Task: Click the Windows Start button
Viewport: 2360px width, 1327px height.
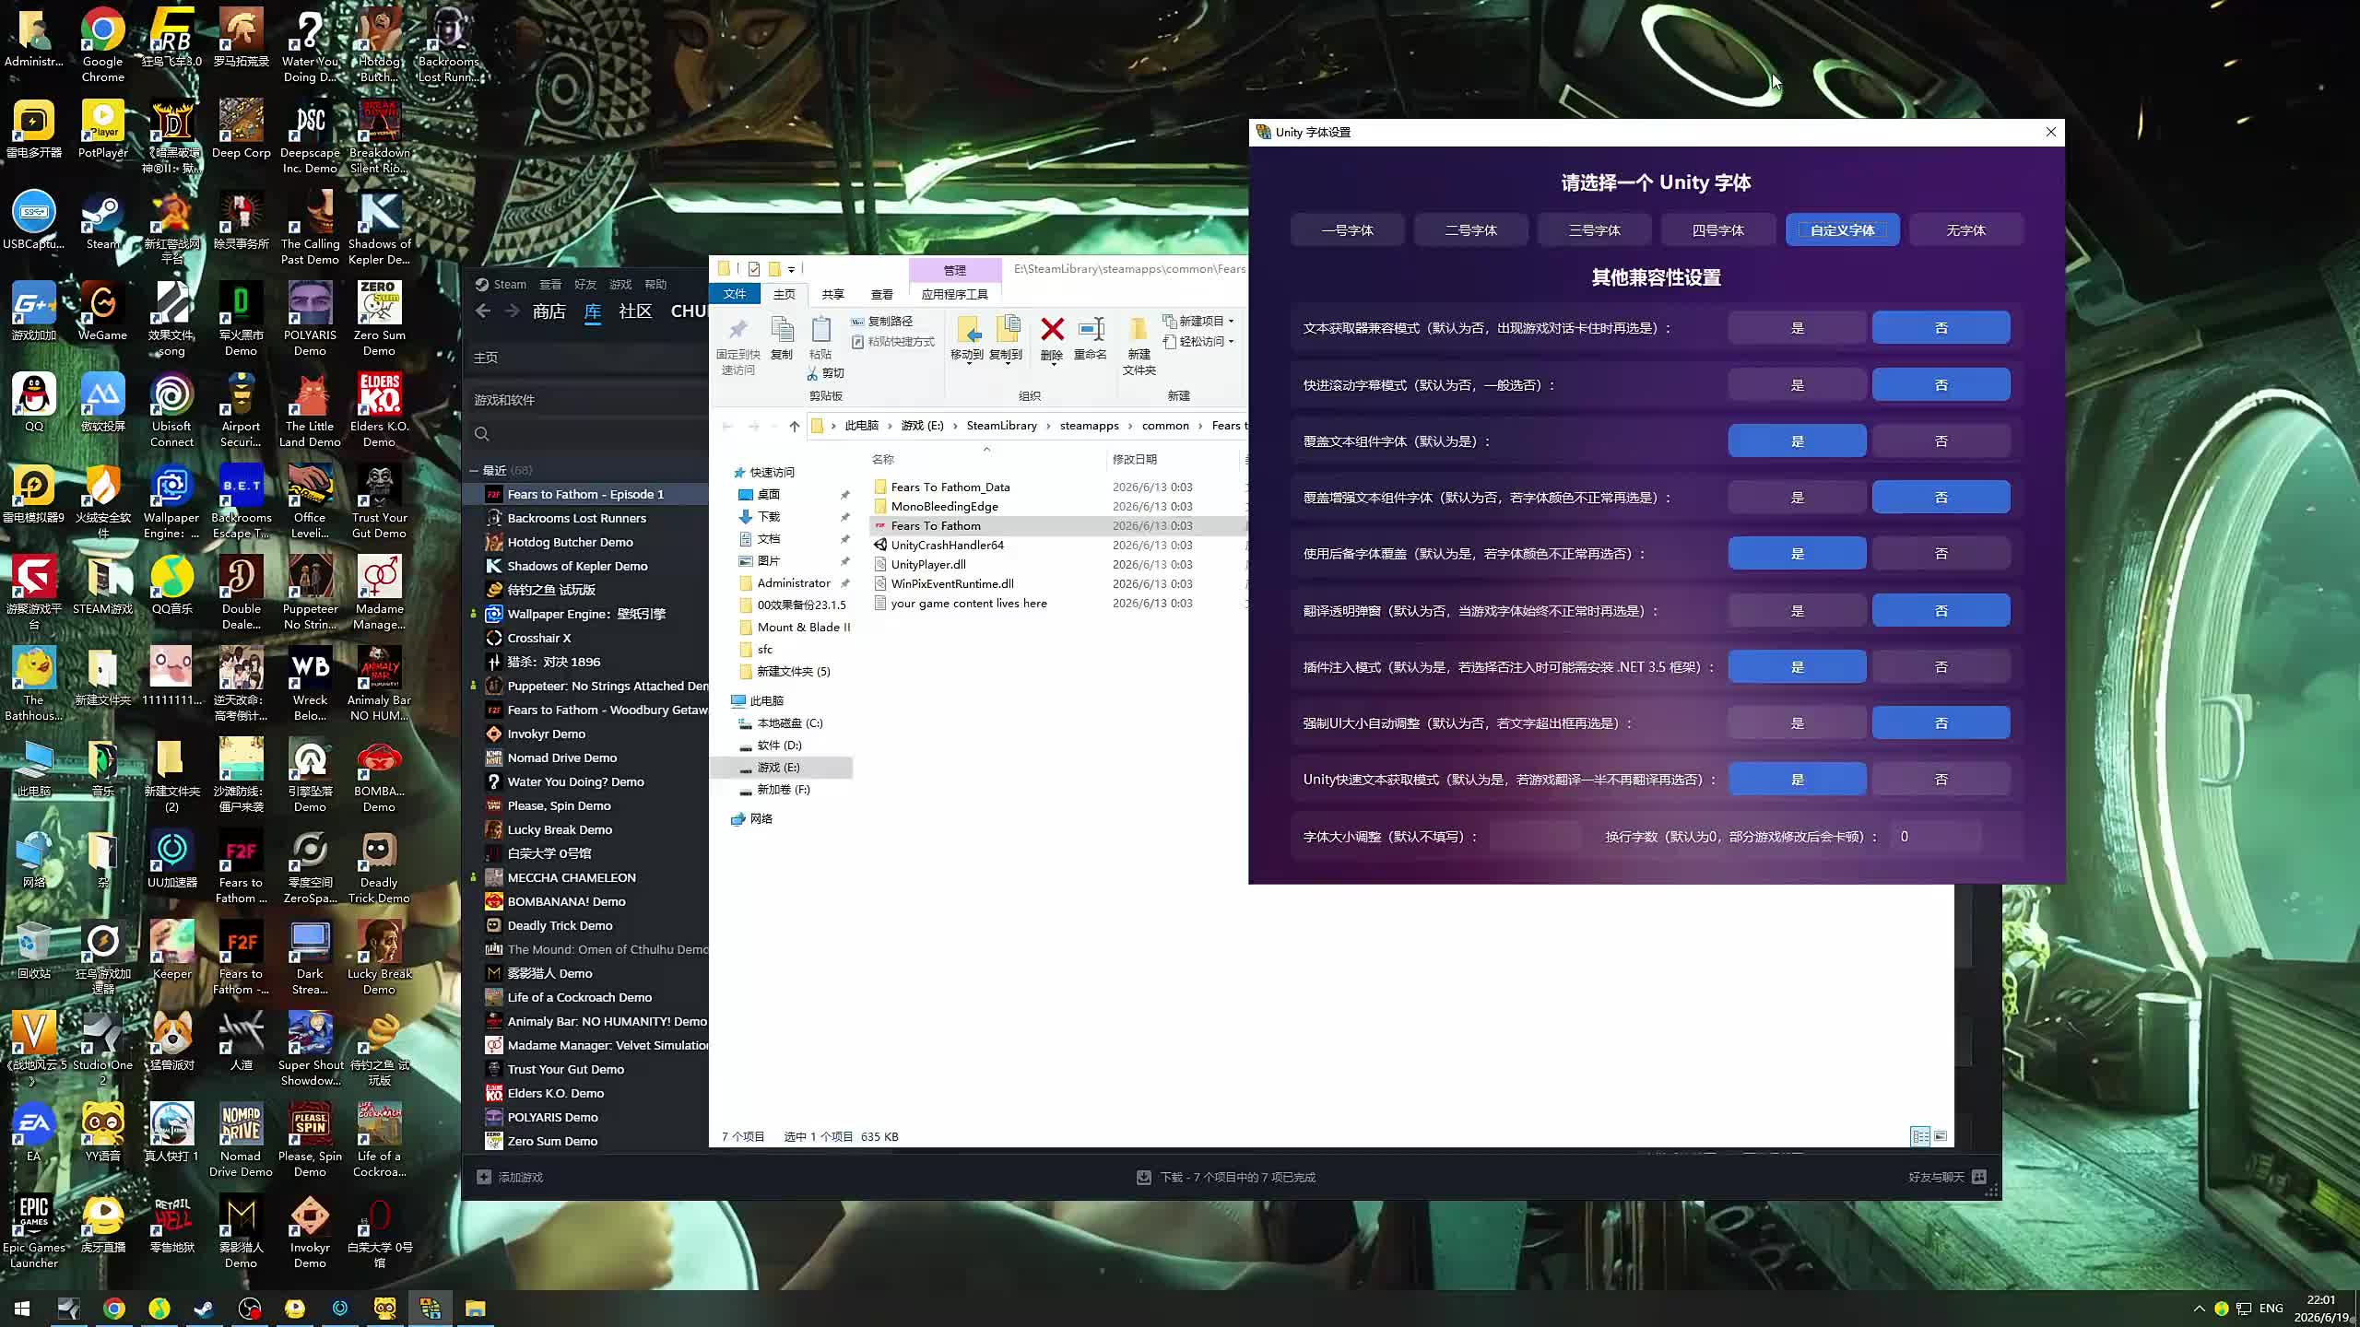Action: coord(22,1309)
